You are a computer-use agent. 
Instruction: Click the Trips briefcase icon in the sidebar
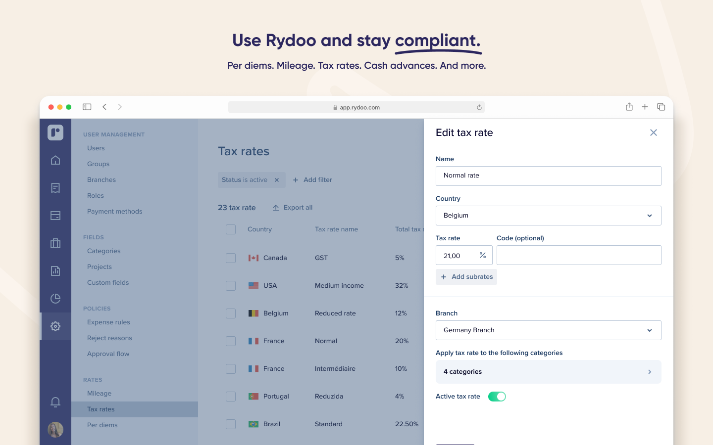(55, 243)
